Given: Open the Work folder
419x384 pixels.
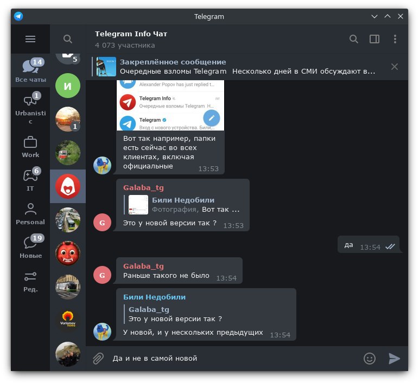Looking at the screenshot, I should [30, 147].
